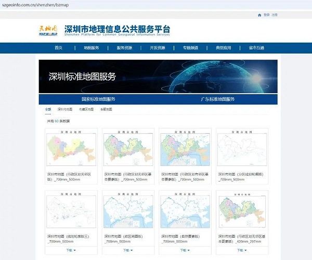Screen dimensions: 312x260
Task: Go to 首页 in the navigation bar
Action: [58, 48]
